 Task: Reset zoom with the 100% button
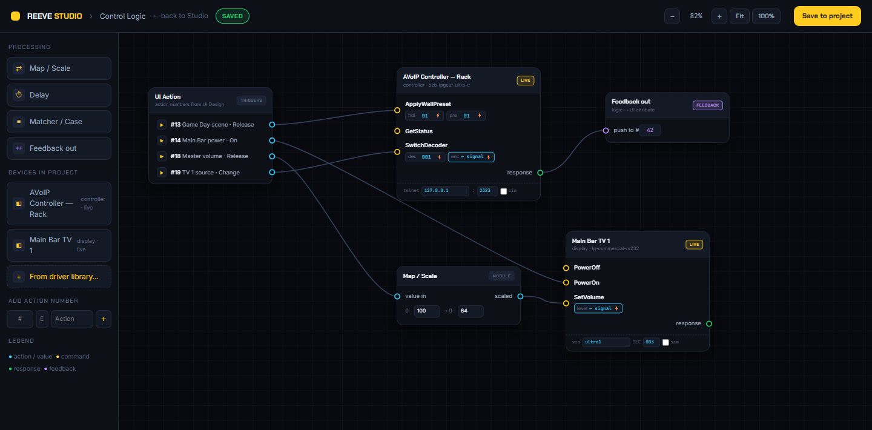pyautogui.click(x=766, y=16)
